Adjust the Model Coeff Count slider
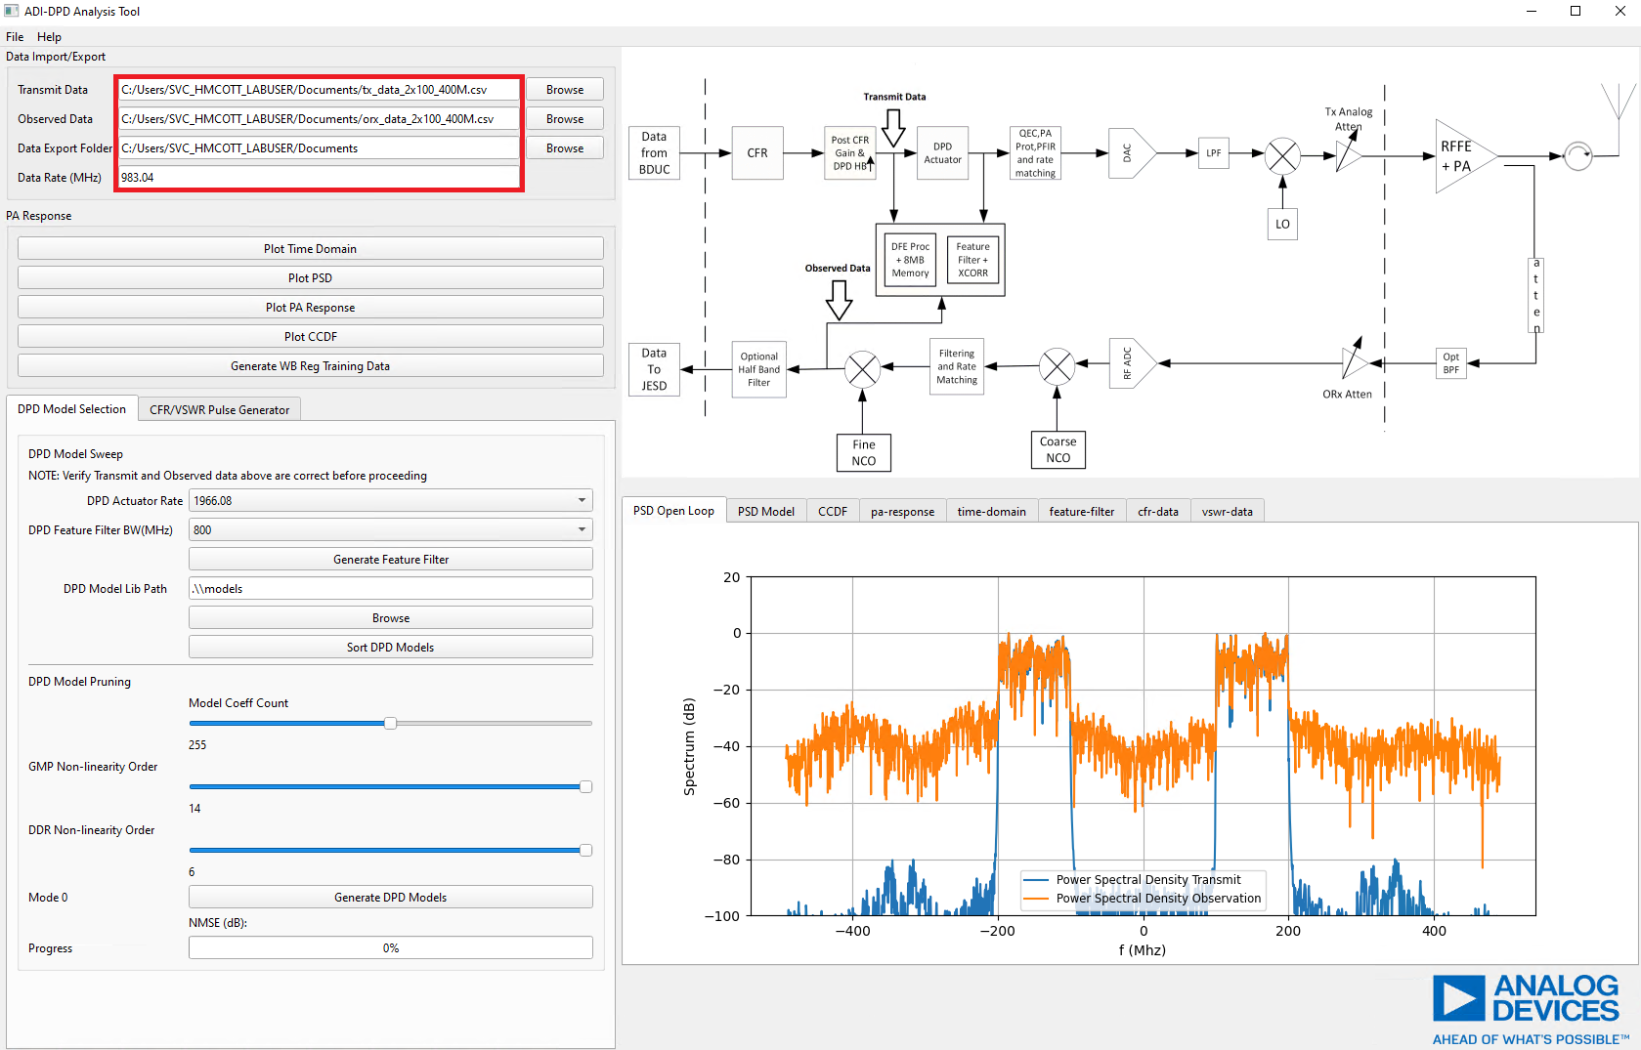Viewport: 1641px width, 1050px height. (391, 723)
